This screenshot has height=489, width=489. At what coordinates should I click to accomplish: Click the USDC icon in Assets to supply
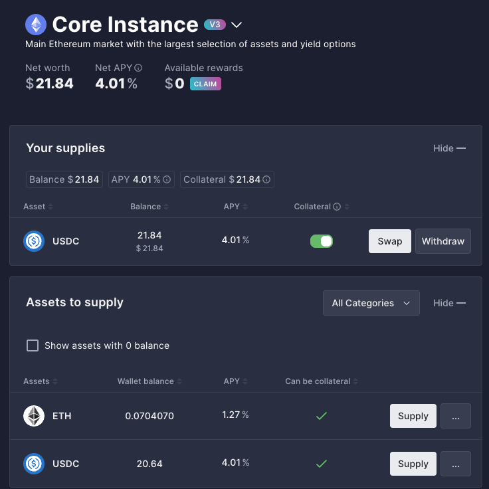[34, 463]
